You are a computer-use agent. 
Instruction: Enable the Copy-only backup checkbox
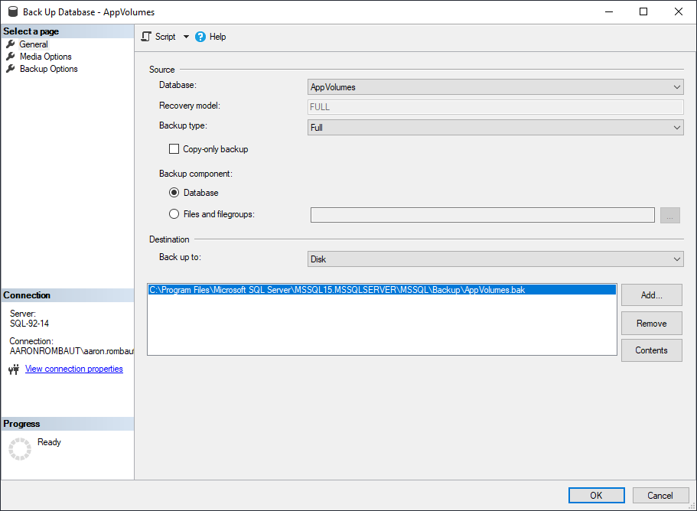(x=174, y=149)
